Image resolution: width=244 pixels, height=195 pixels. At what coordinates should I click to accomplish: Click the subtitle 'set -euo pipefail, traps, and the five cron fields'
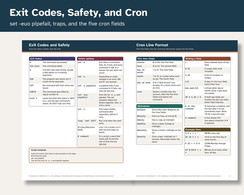tap(67, 24)
